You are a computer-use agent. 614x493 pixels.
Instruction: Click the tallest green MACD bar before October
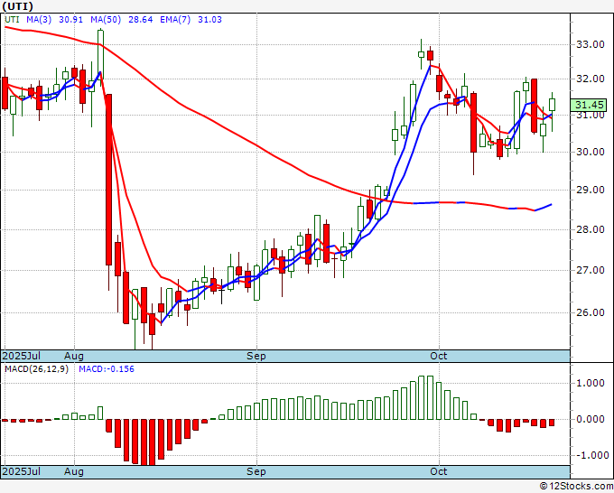(431, 397)
